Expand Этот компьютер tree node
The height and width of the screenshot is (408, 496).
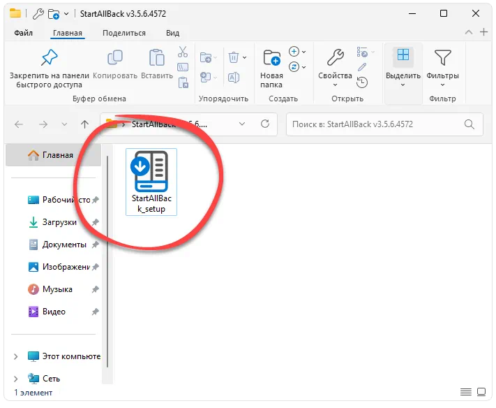coord(15,356)
